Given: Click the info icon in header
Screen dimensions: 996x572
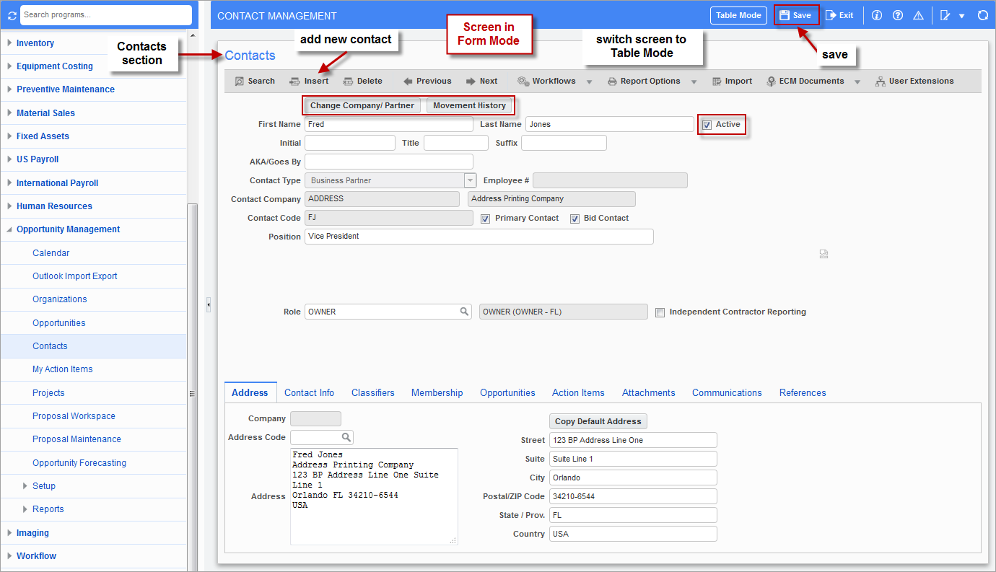Looking at the screenshot, I should (x=877, y=15).
